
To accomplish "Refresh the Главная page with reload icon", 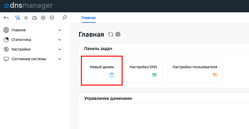I will 110,34.
